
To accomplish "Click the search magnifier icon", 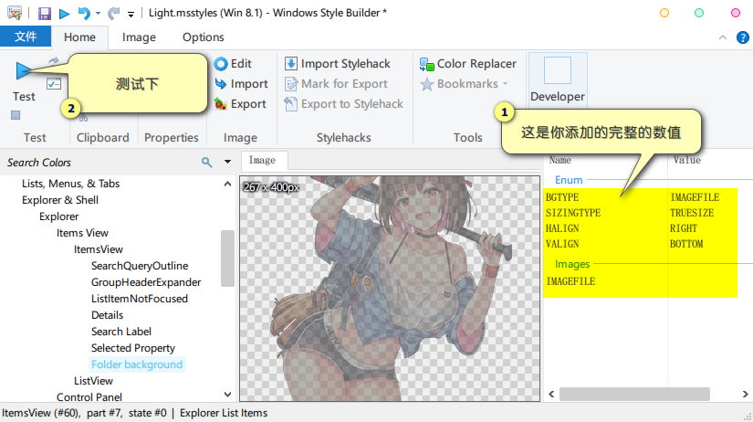I will click(206, 163).
